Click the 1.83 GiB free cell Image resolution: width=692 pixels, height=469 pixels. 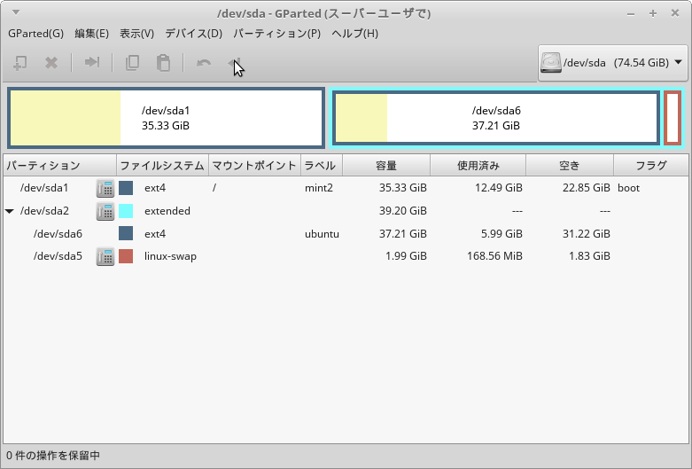tap(589, 256)
